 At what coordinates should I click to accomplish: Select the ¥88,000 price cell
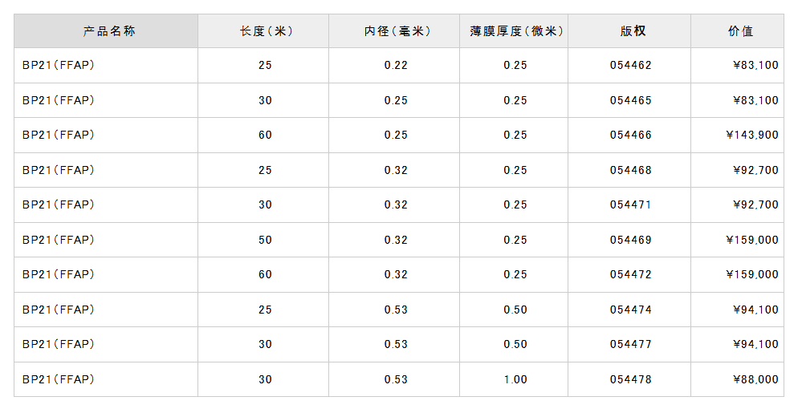coord(755,379)
